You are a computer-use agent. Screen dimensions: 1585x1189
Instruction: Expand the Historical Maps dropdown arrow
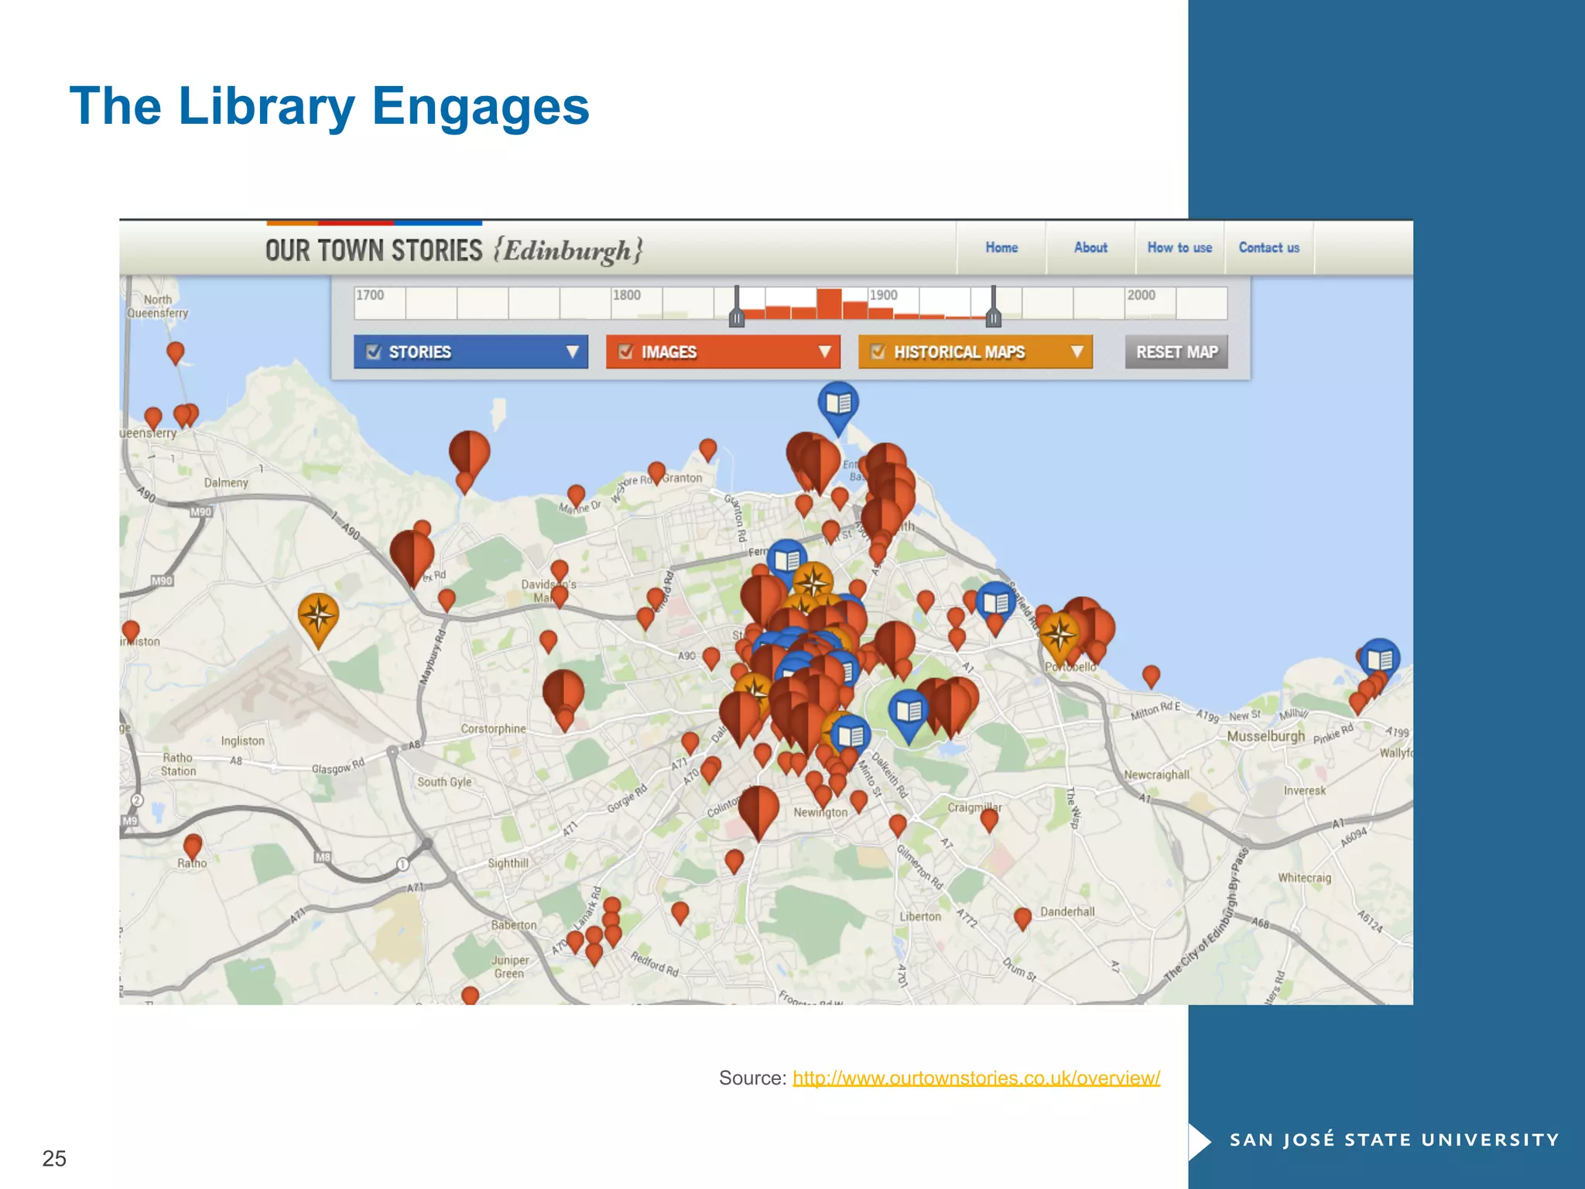click(1077, 352)
